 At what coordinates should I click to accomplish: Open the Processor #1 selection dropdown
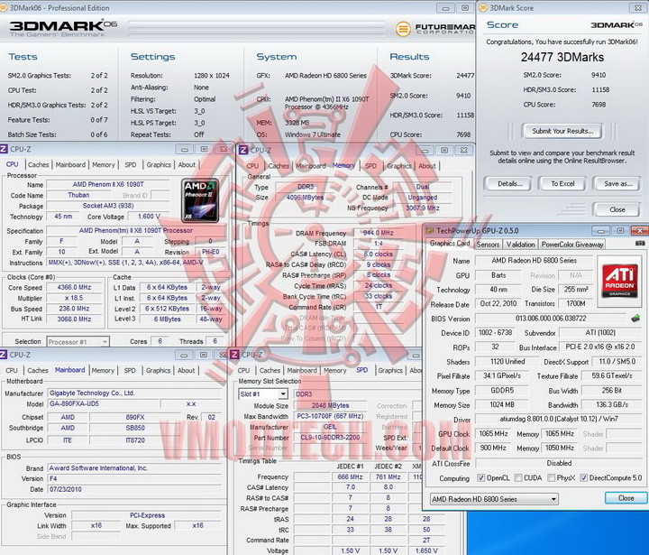[78, 342]
